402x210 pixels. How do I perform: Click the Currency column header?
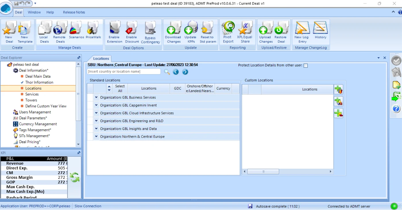[223, 88]
